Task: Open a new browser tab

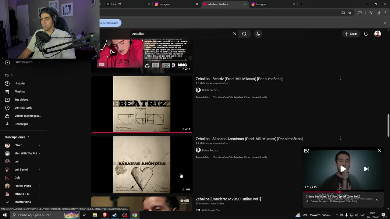Action: pos(301,4)
